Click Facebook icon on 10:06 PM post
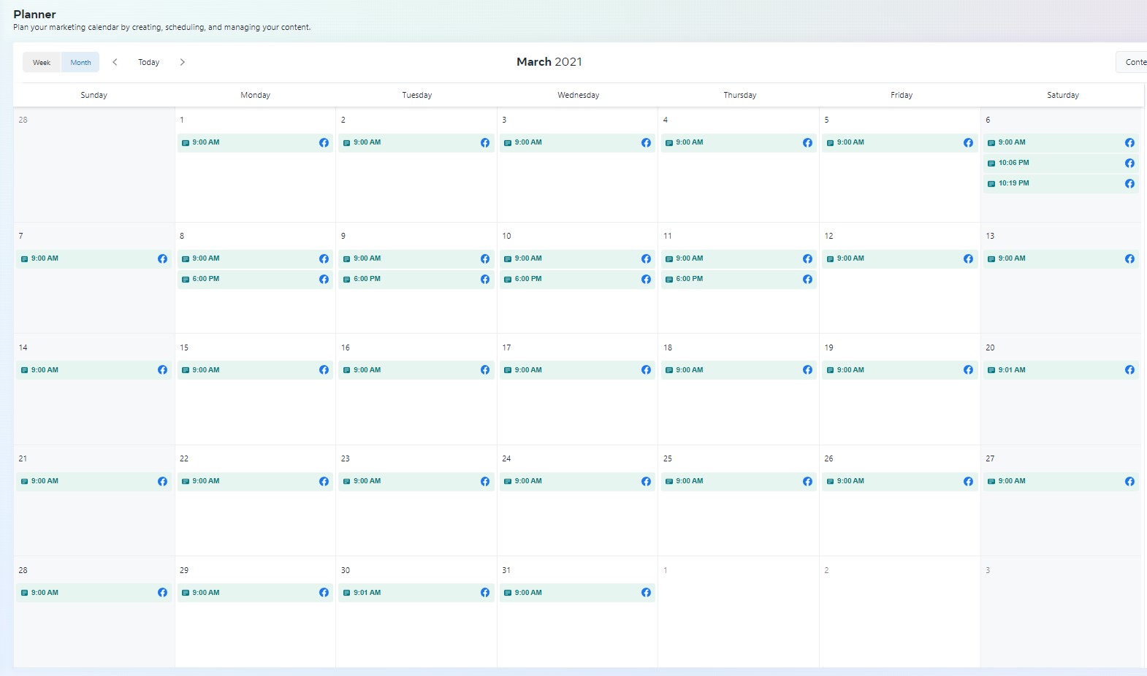Screen dimensions: 1147x676 (x=1129, y=164)
